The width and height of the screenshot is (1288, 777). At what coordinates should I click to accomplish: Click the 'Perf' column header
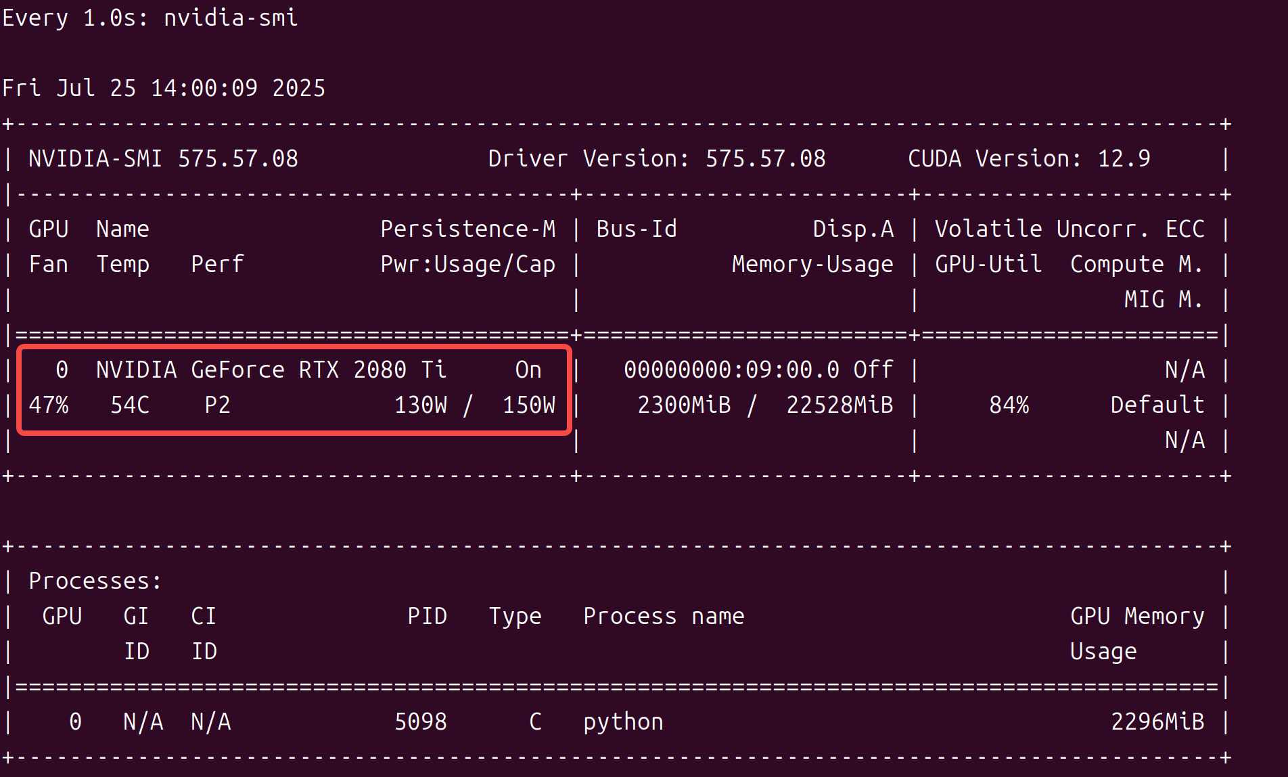(x=217, y=264)
